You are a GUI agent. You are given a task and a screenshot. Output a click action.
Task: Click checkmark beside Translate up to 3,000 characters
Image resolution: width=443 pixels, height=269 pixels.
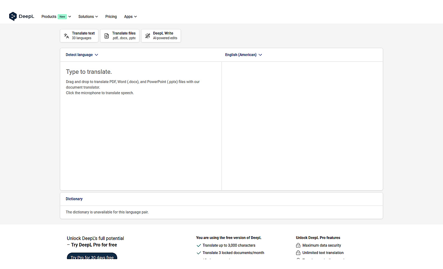[x=199, y=245]
